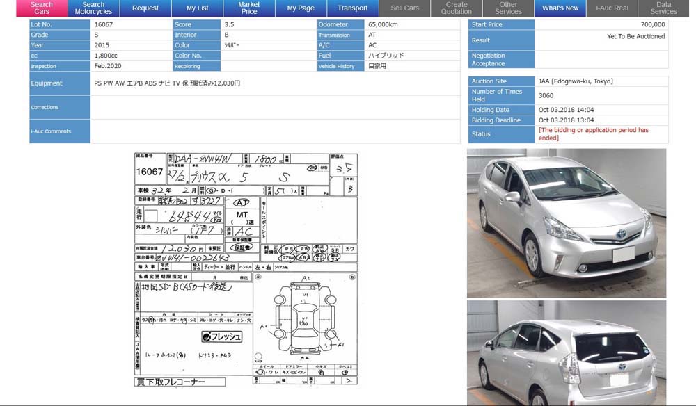Select the Request tab
The height and width of the screenshot is (406, 696).
[145, 8]
